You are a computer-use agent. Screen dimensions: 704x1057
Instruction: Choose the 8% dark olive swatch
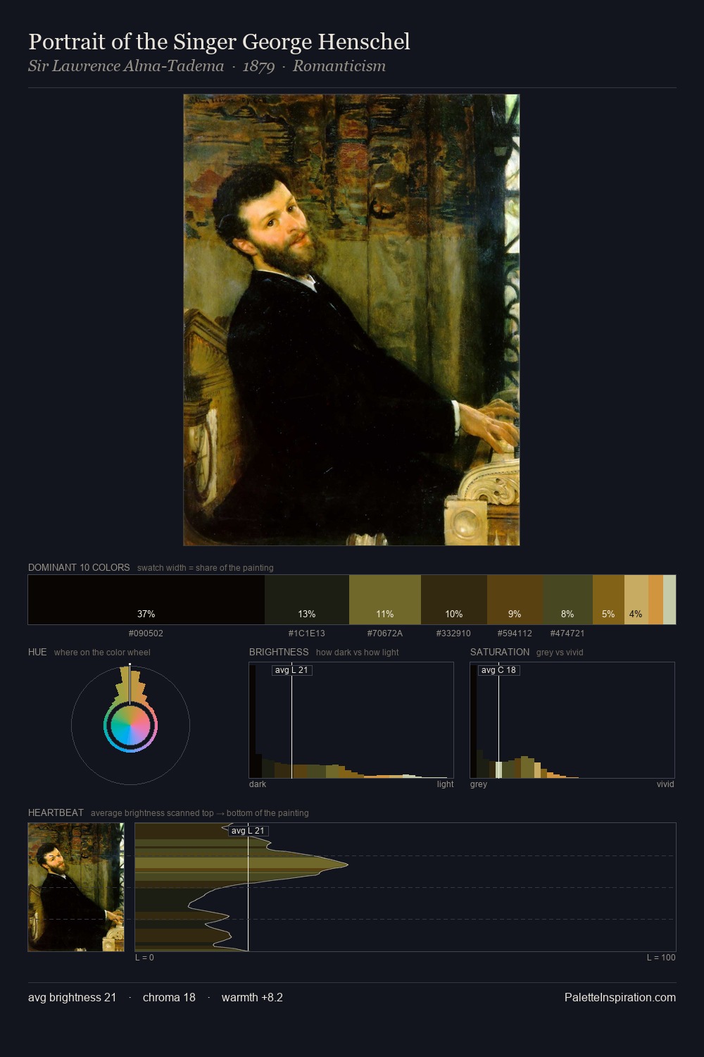tap(568, 600)
